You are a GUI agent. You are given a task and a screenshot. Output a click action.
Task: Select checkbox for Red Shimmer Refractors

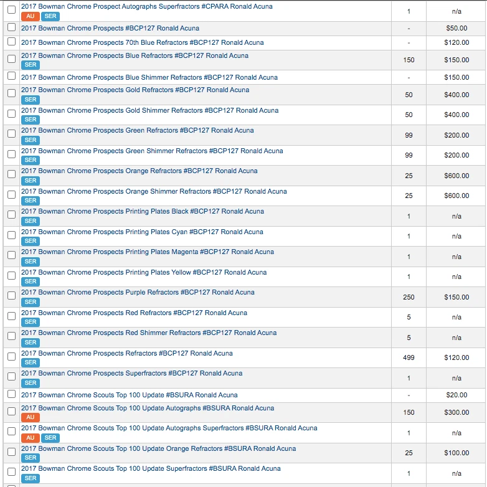click(11, 336)
